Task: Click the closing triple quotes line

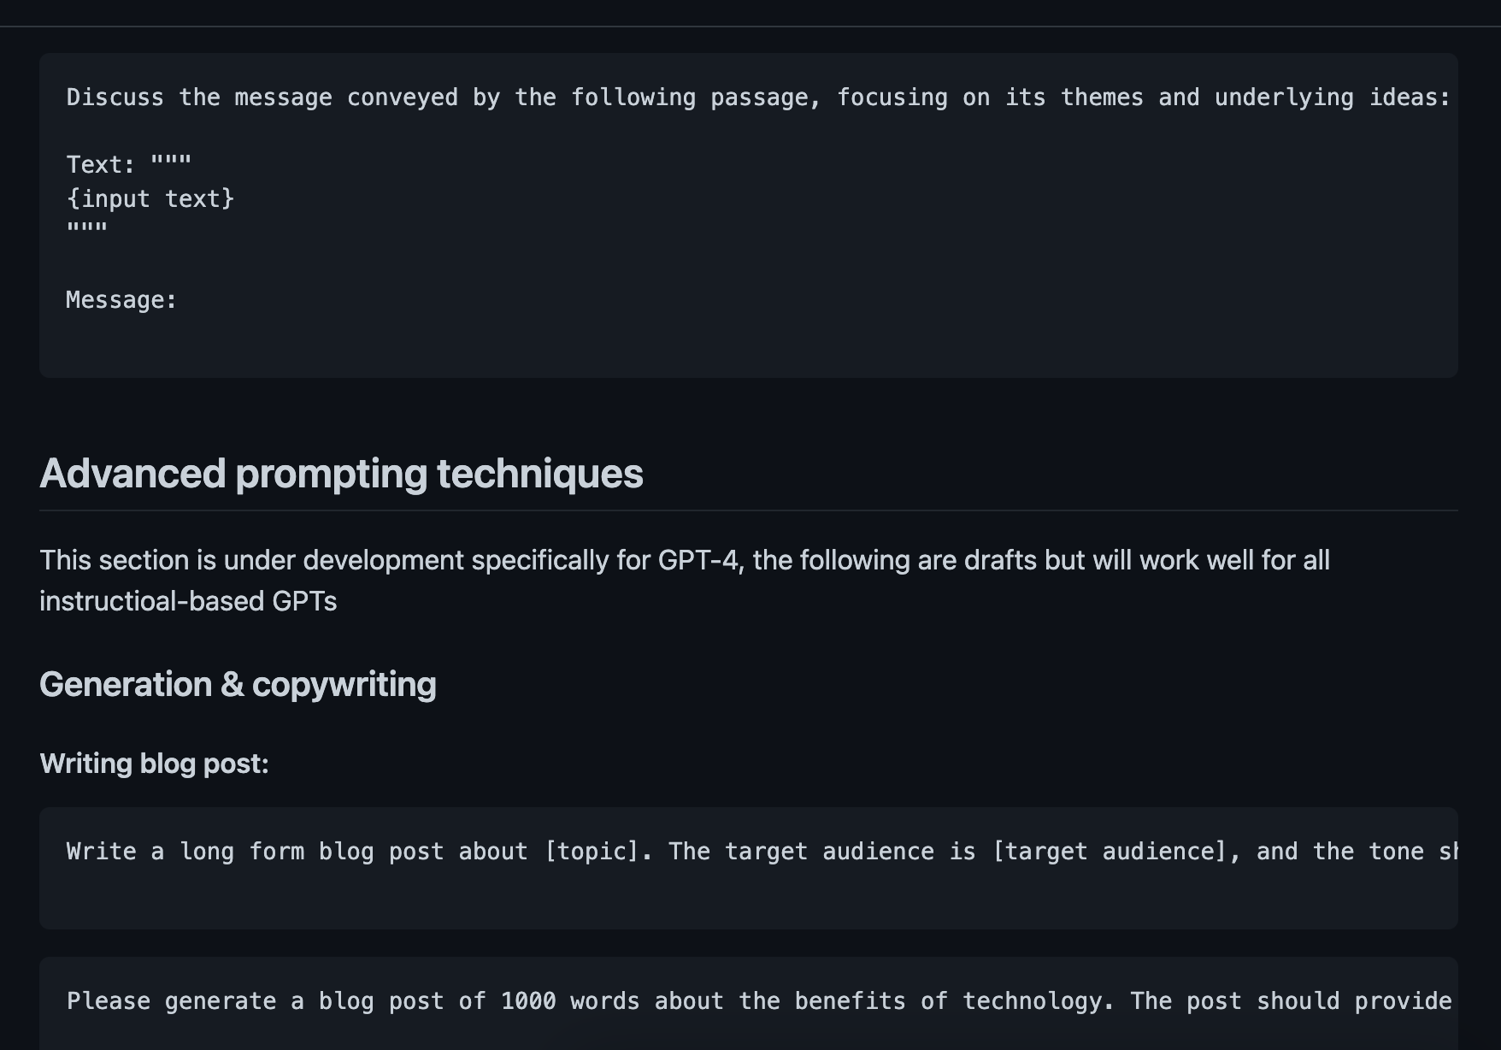Action: click(87, 230)
